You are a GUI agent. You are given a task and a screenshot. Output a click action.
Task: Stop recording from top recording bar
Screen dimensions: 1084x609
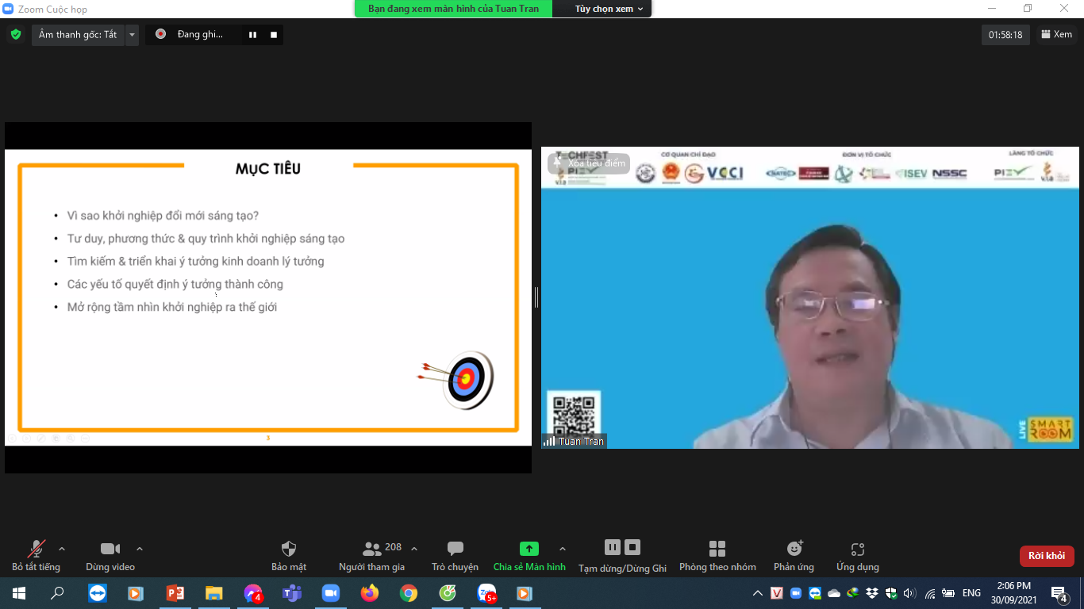[274, 35]
